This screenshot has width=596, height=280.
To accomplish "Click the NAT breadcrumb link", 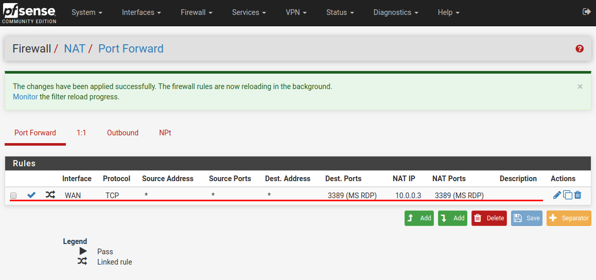I will (75, 49).
